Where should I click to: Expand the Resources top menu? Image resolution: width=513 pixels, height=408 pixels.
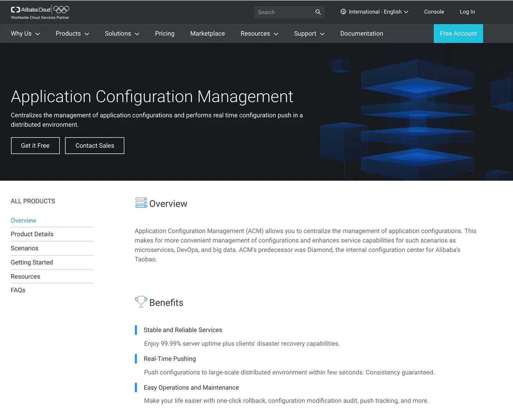259,34
